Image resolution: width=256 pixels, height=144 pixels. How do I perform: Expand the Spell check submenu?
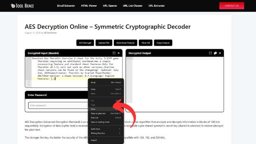tap(106, 129)
